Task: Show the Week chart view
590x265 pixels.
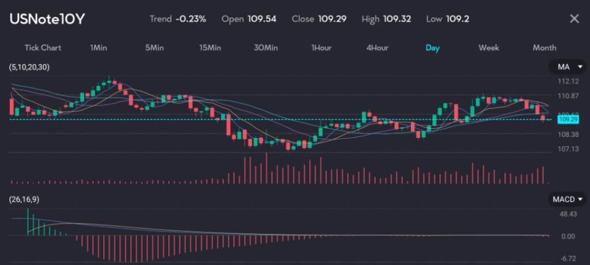Action: pyautogui.click(x=489, y=48)
